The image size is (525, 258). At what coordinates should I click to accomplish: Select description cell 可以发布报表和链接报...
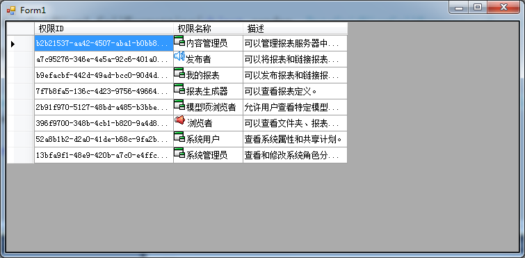(296, 75)
